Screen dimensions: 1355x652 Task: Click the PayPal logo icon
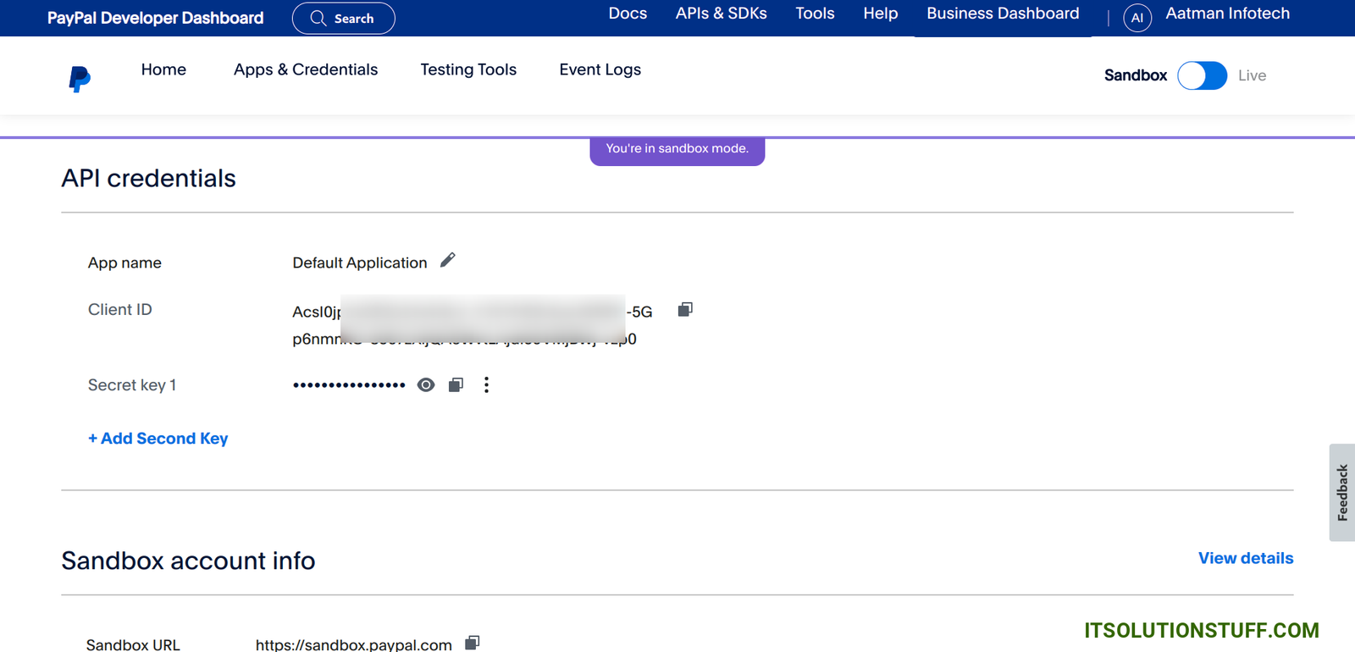click(80, 79)
